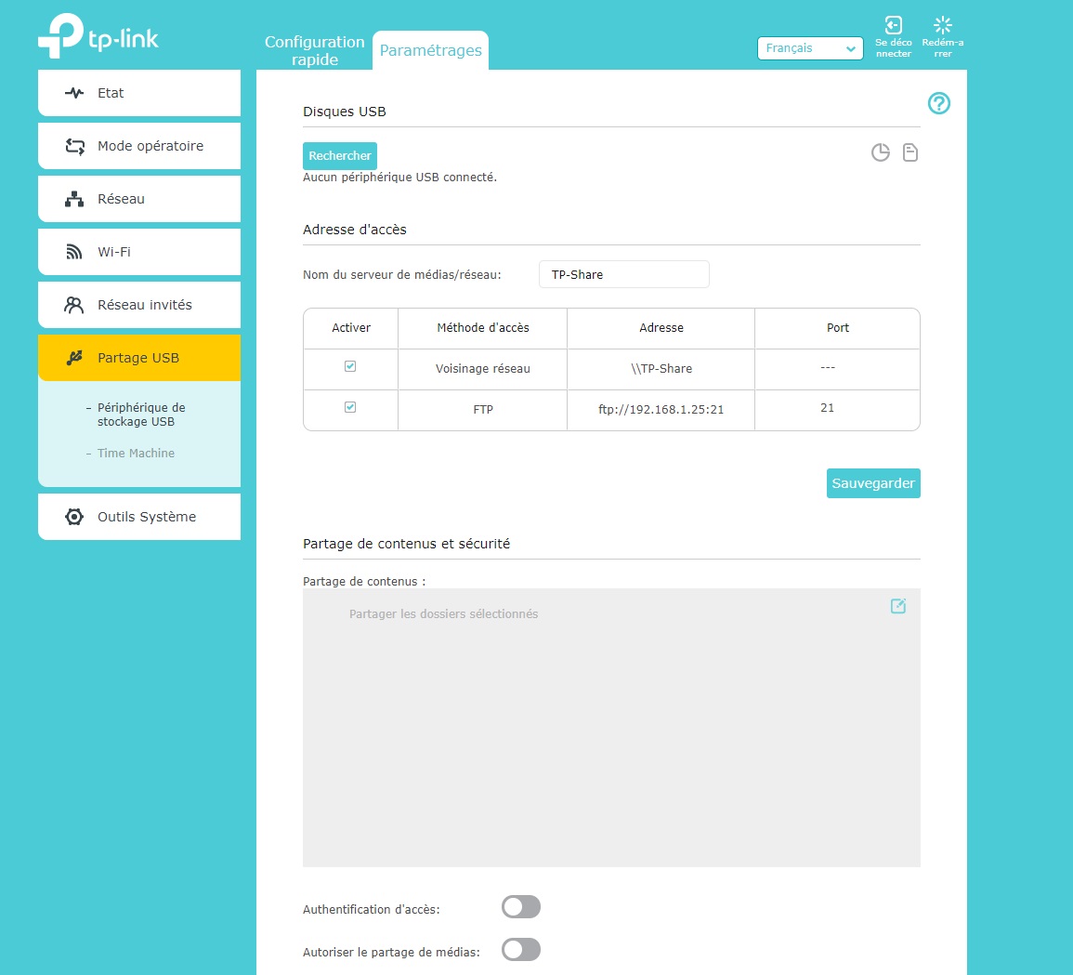Select the Time Machine submenu item
Image resolution: width=1073 pixels, height=975 pixels.
click(x=136, y=454)
